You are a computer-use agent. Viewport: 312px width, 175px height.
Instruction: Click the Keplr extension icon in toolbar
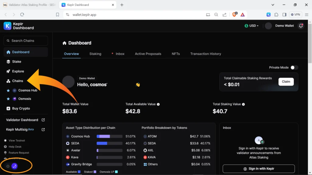268,15
